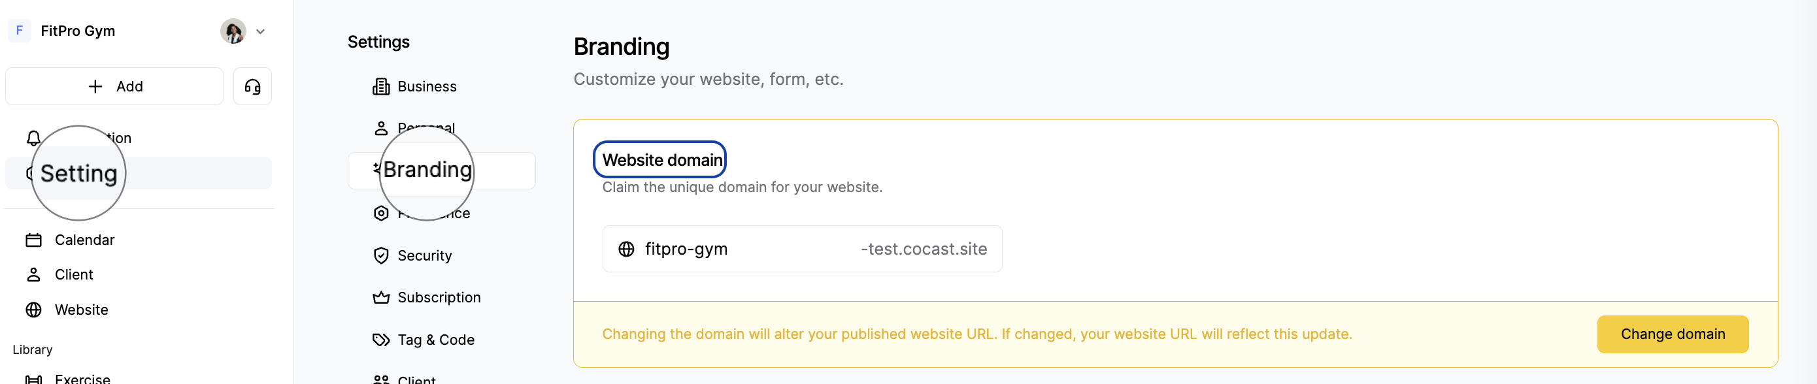This screenshot has height=384, width=1817.
Task: Open the FitPro Gym workspace switcher chevron
Action: click(x=260, y=31)
